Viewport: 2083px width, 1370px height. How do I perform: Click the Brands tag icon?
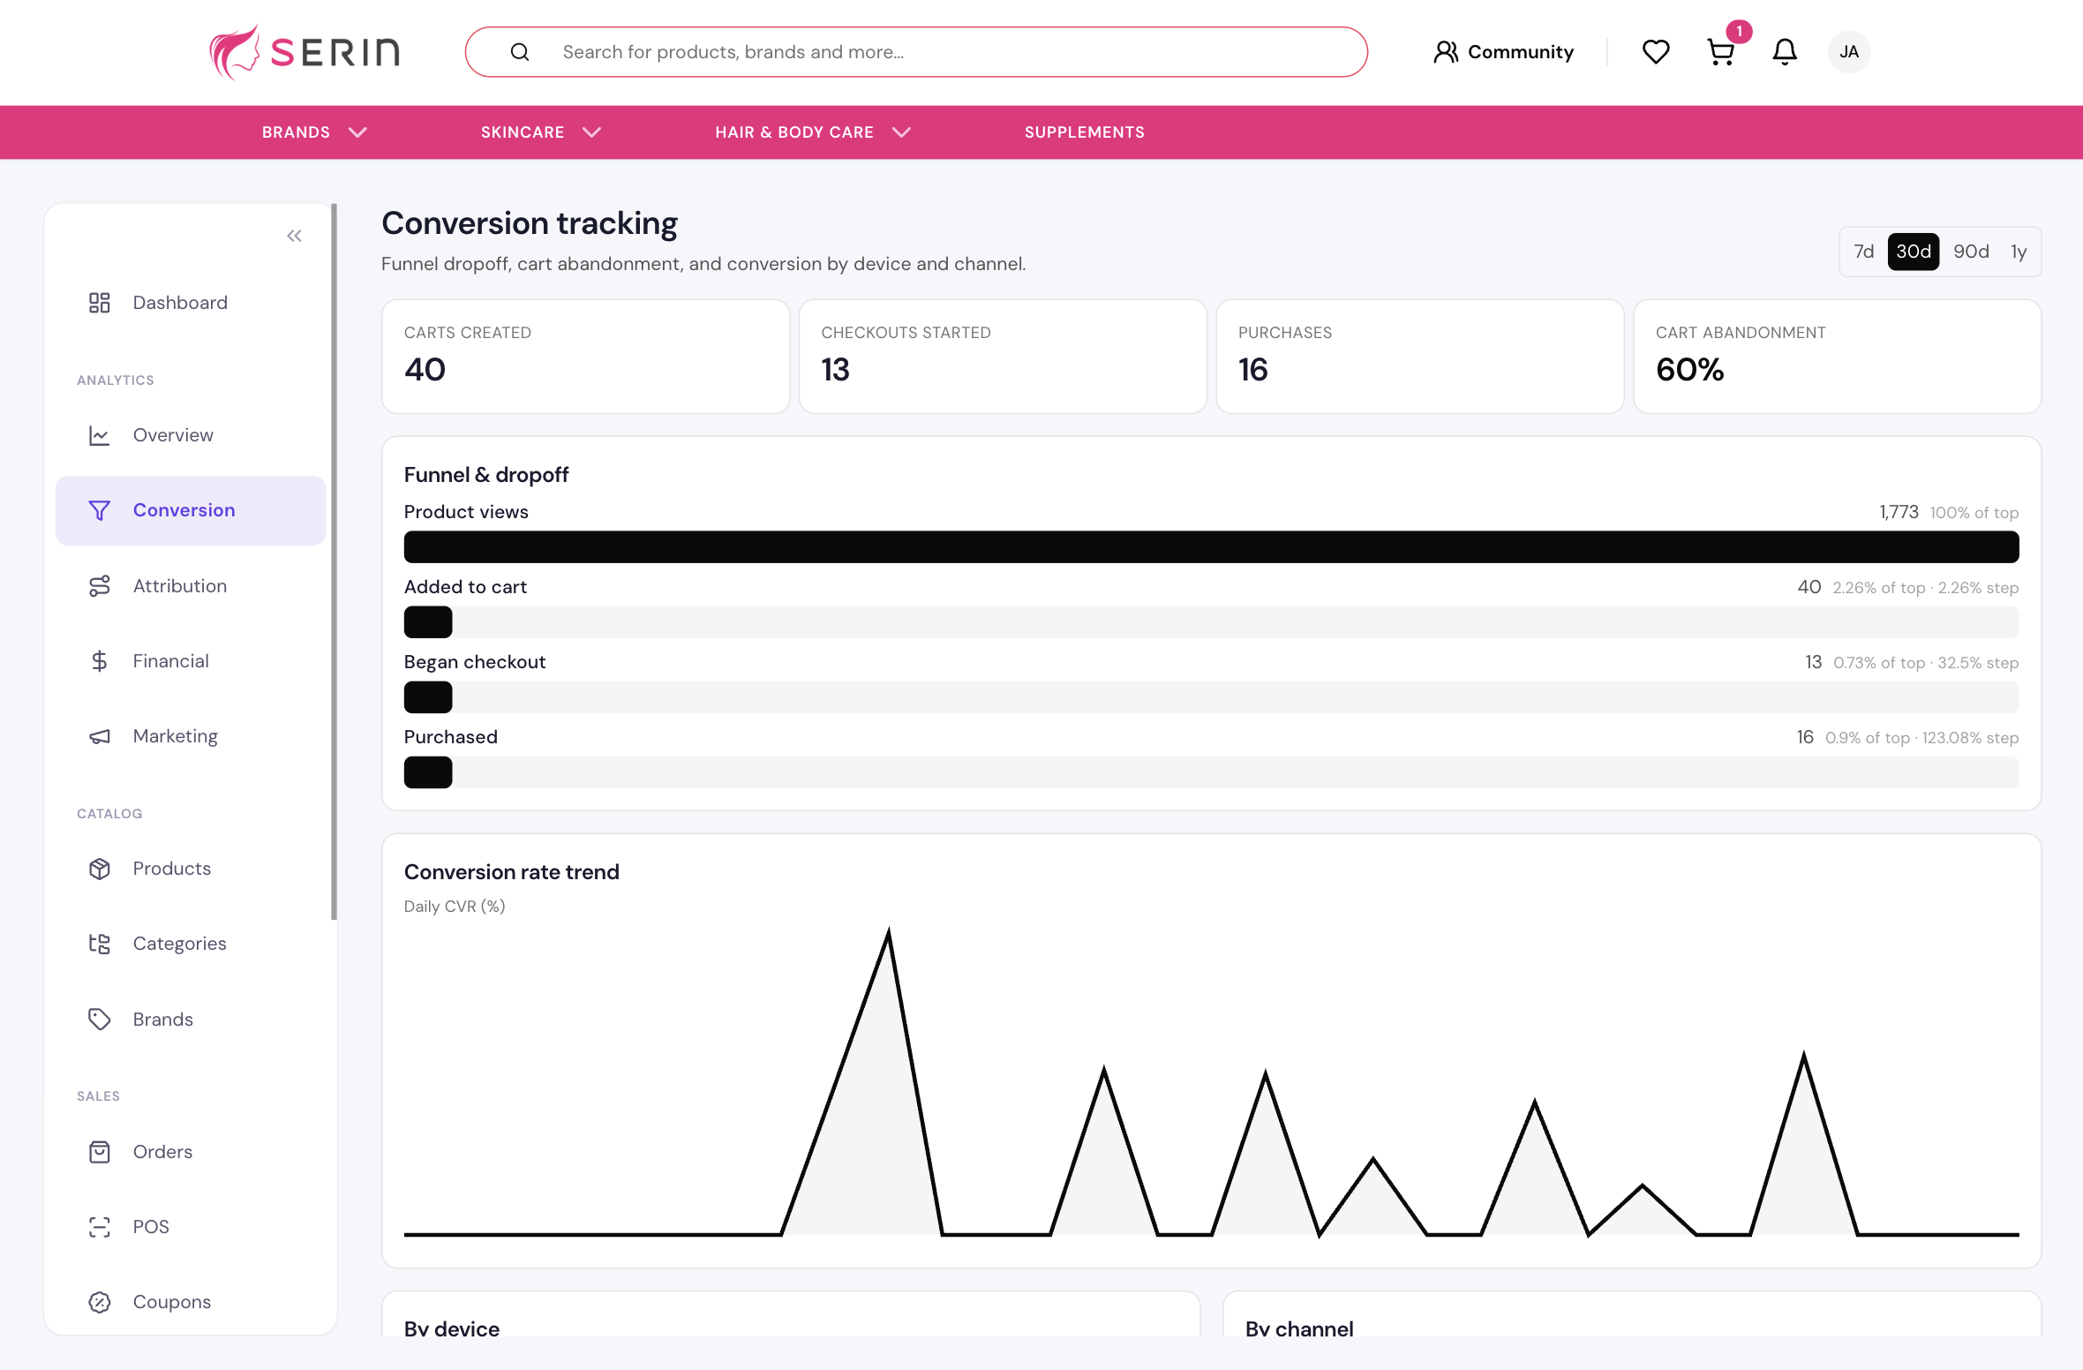[x=100, y=1020]
